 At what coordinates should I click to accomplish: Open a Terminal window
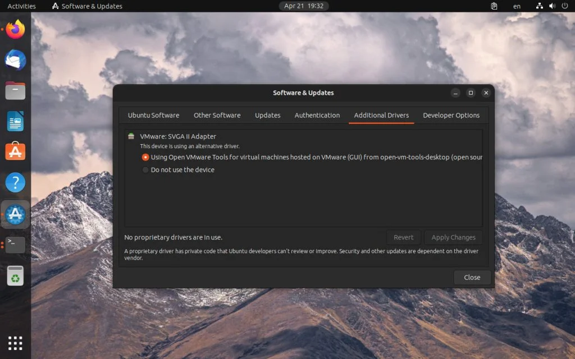pos(15,245)
